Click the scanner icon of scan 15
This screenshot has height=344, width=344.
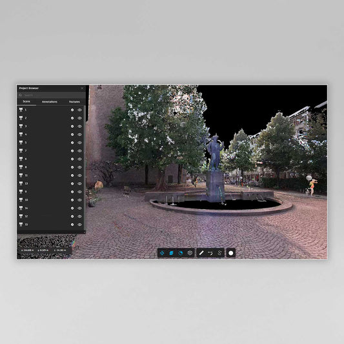pos(21,224)
